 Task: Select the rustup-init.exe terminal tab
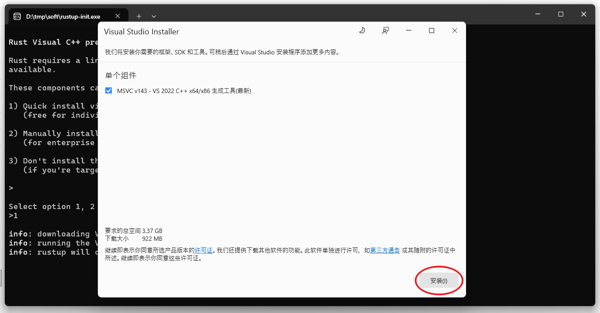coord(67,17)
